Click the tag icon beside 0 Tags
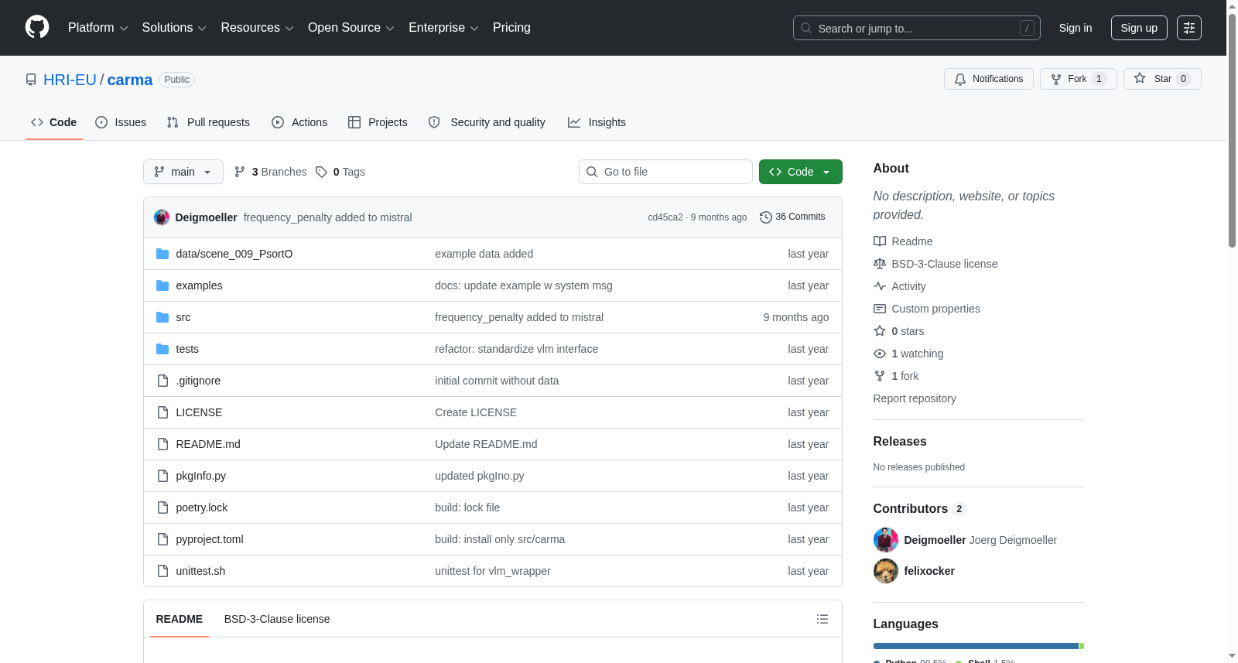 [322, 172]
